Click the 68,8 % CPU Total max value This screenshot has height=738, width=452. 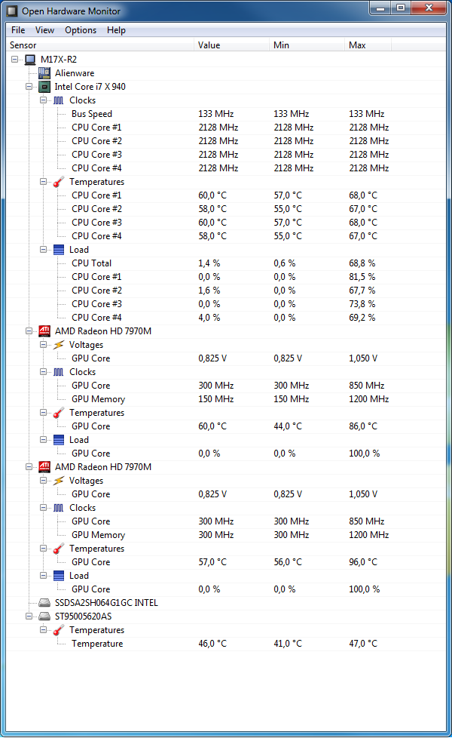point(362,263)
